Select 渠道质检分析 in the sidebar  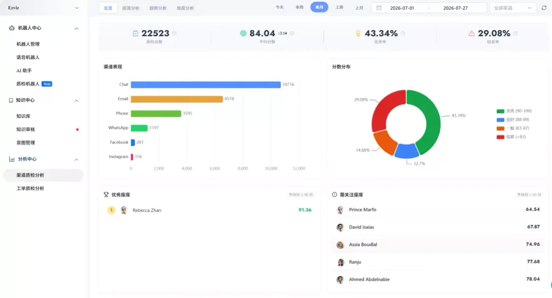pyautogui.click(x=43, y=175)
